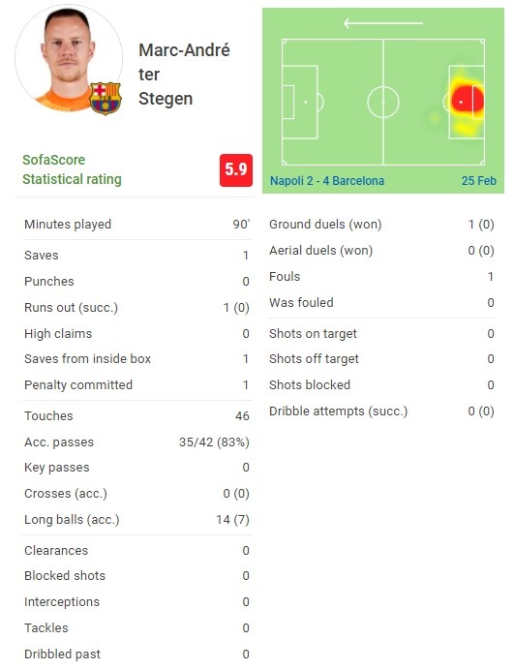Click the SofaScore Statistical rating label

coord(72,169)
